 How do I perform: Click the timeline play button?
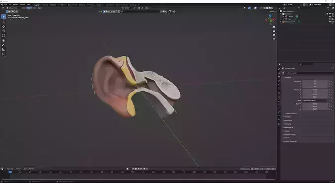pyautogui.click(x=141, y=169)
